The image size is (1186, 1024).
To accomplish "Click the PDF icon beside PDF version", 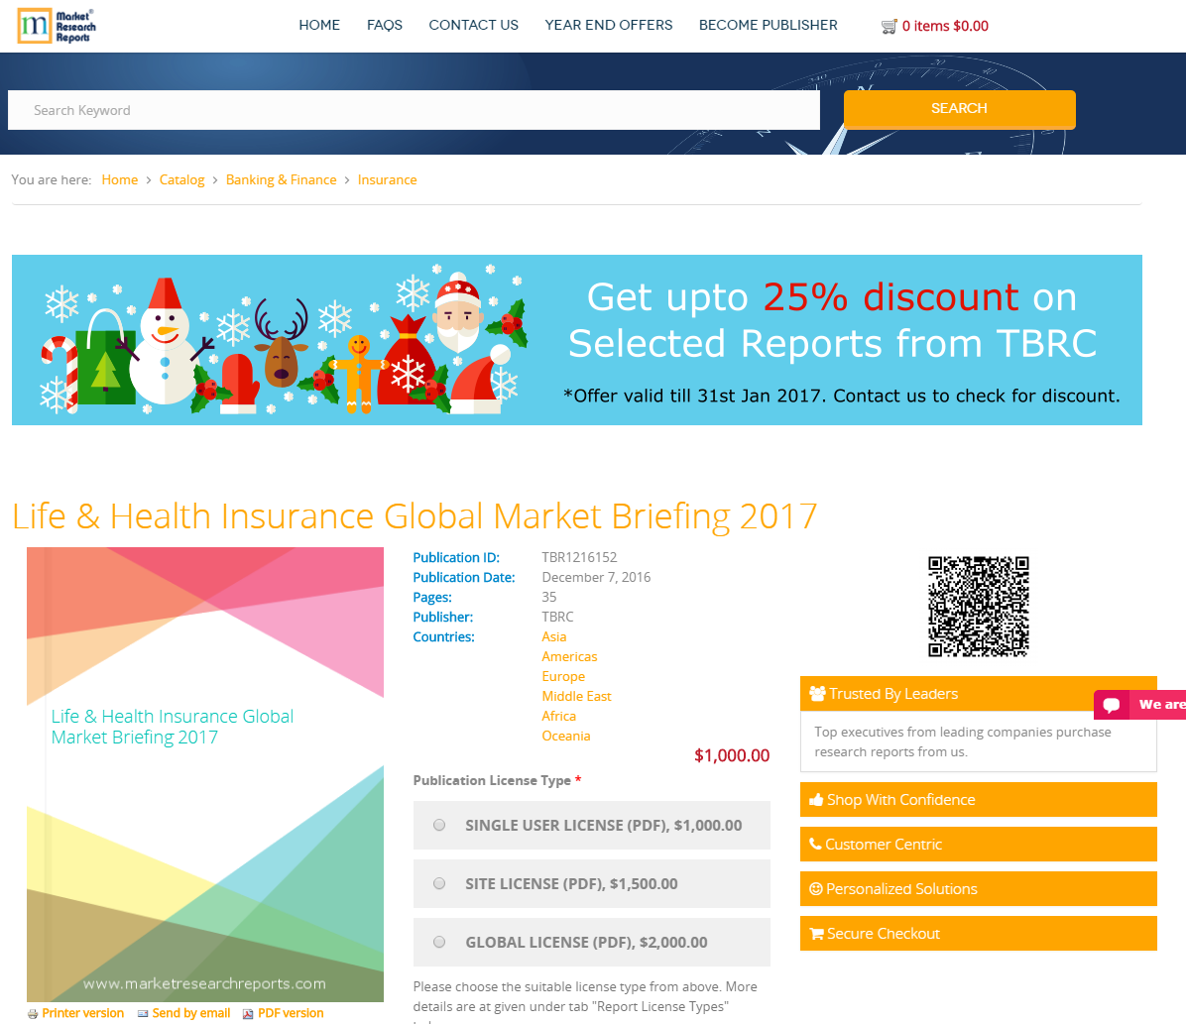I will point(247,1014).
